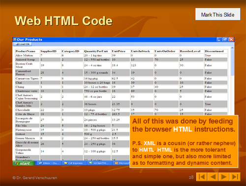Screen dimensions: 246x186
Task: Jump to first slide navigation button
Action: click(x=202, y=177)
